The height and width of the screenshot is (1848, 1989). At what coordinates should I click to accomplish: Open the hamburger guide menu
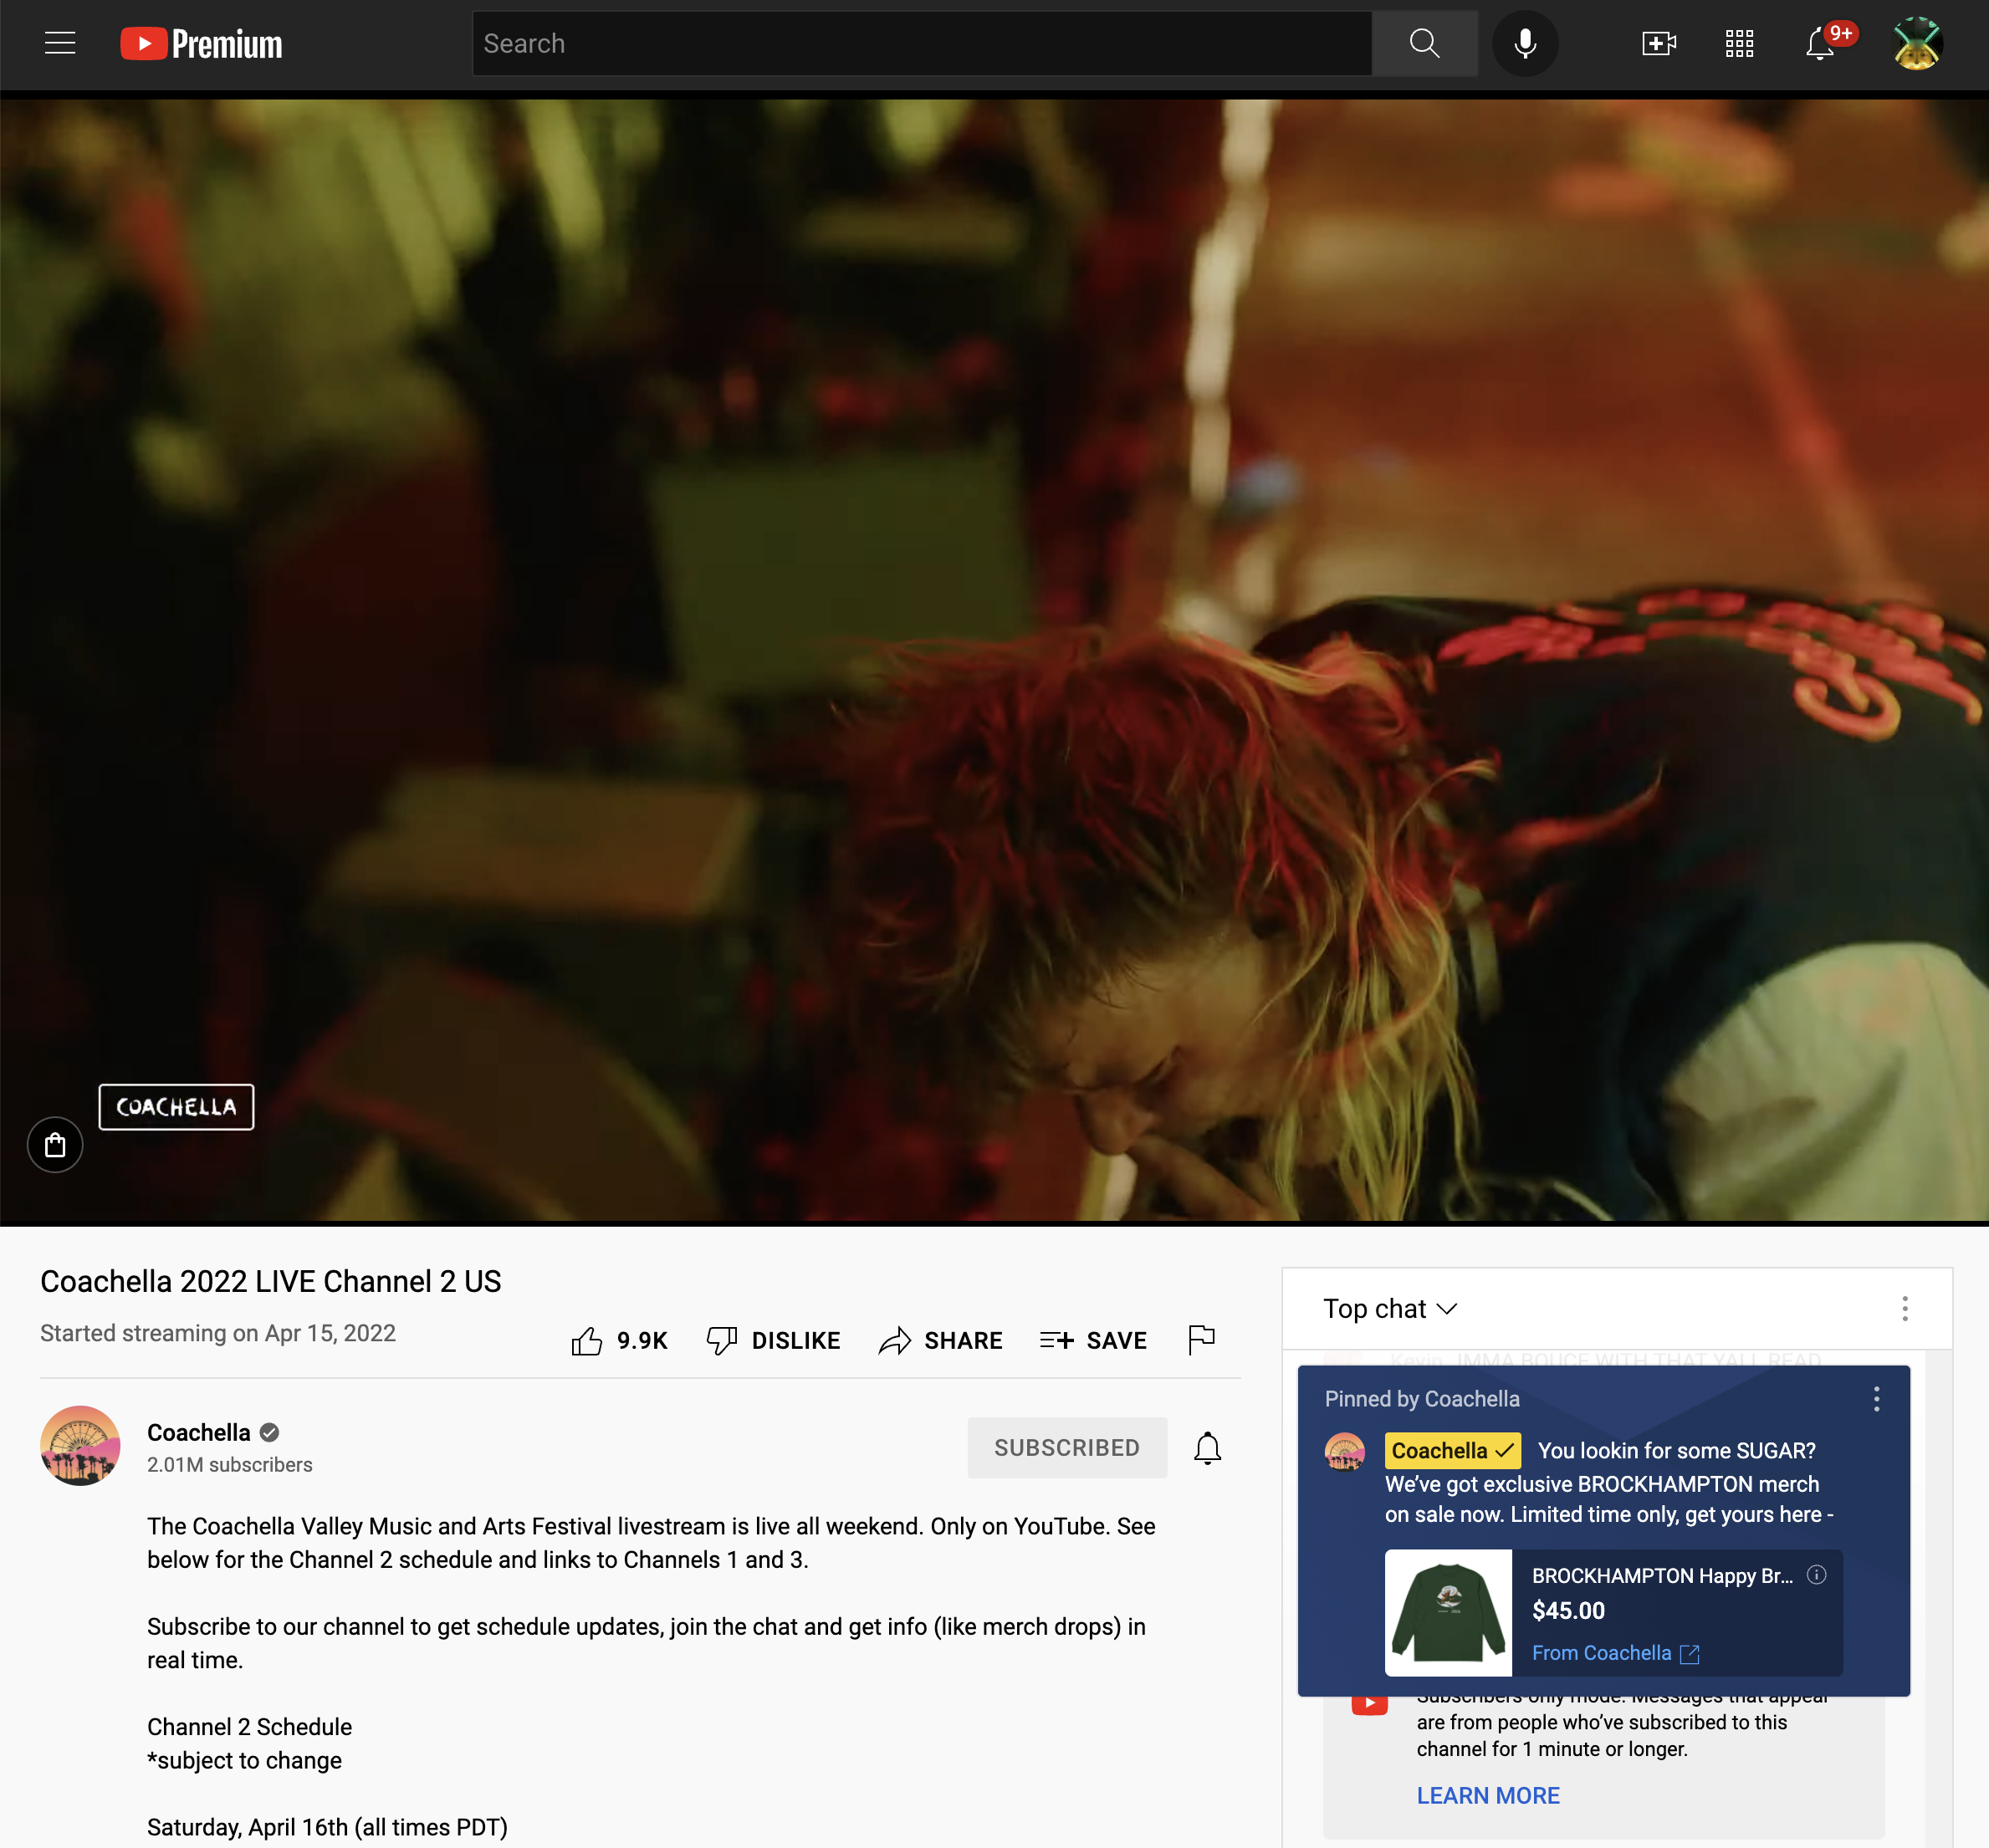tap(60, 43)
